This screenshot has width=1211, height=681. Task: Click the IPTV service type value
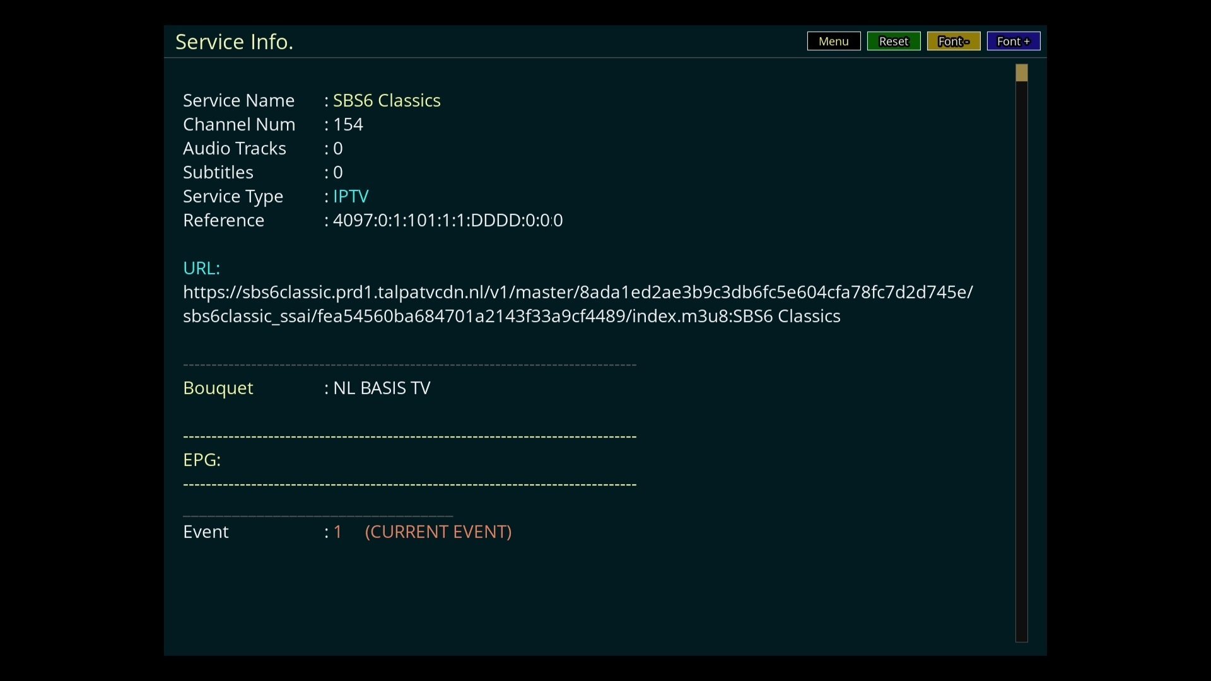coord(350,197)
